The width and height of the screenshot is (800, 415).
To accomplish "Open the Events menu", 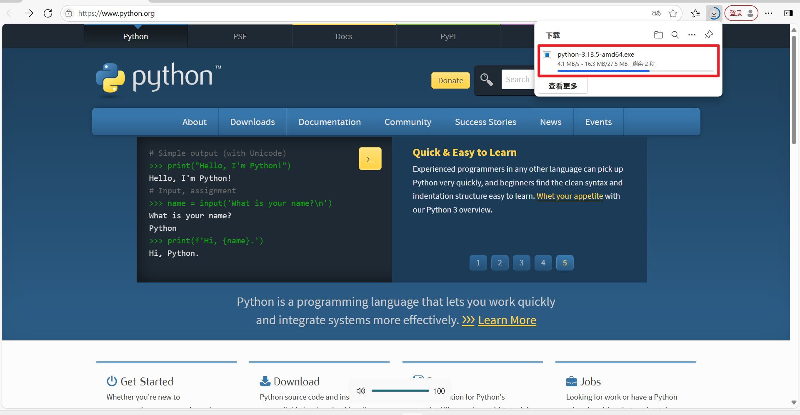I will [x=598, y=122].
